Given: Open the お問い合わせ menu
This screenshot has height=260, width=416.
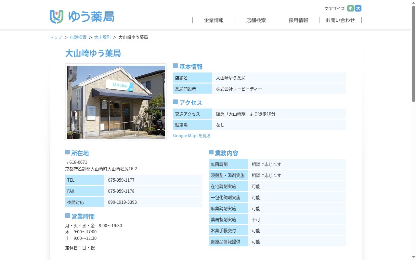Looking at the screenshot, I should [x=340, y=20].
